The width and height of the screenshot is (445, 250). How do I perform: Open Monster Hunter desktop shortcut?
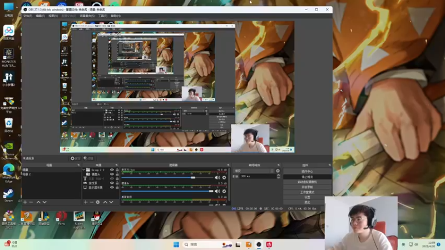(x=8, y=57)
